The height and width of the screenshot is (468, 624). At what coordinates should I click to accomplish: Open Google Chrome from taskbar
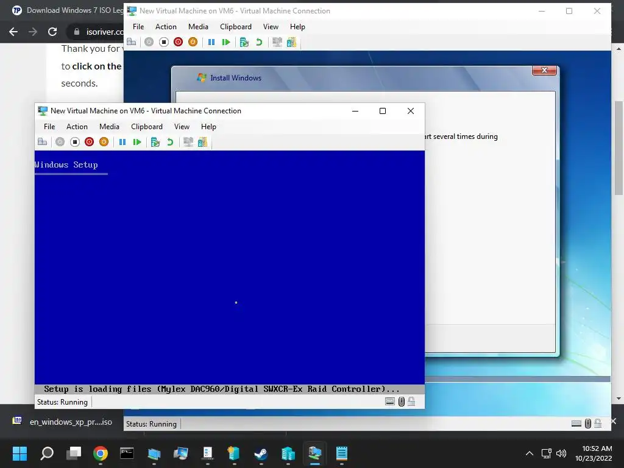[101, 453]
